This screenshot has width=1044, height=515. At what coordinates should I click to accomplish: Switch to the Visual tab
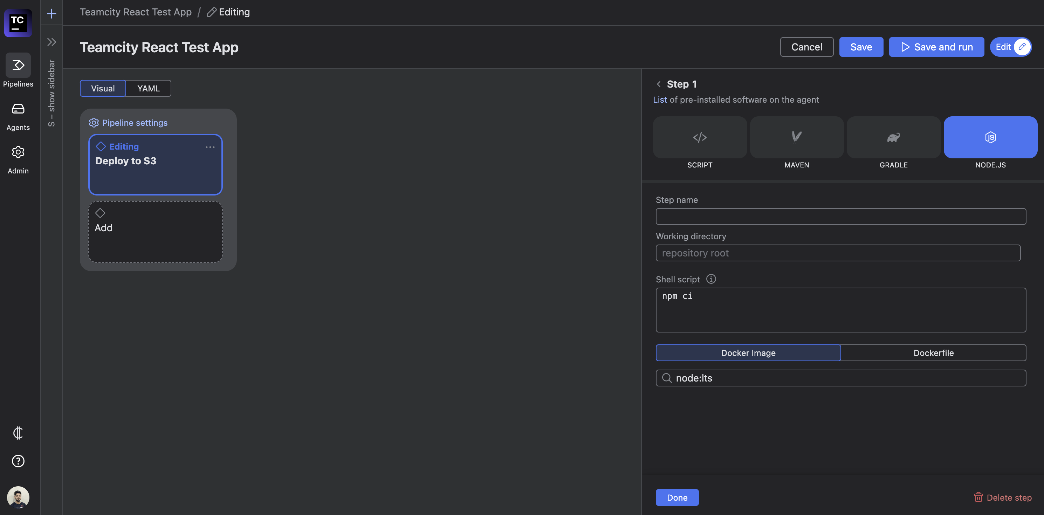tap(103, 88)
